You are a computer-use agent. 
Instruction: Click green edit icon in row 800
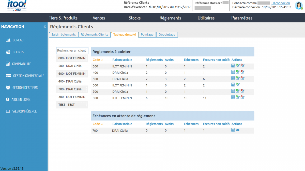click(238, 97)
